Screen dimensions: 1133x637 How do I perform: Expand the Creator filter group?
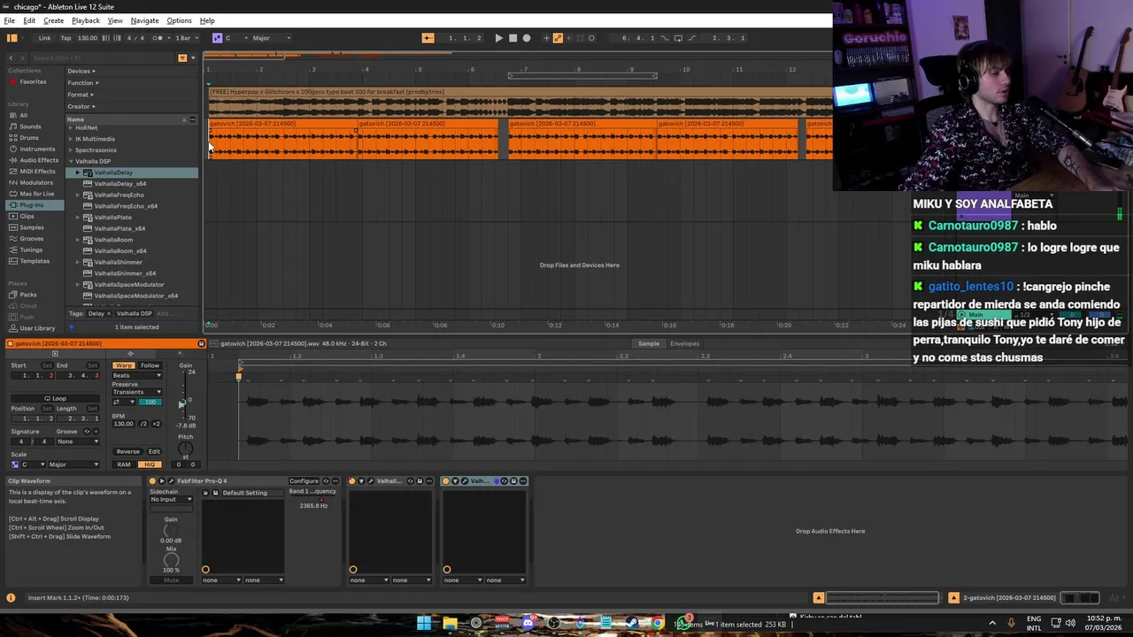click(81, 106)
